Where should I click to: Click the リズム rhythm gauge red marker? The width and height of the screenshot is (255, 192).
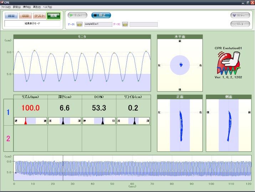point(26,122)
